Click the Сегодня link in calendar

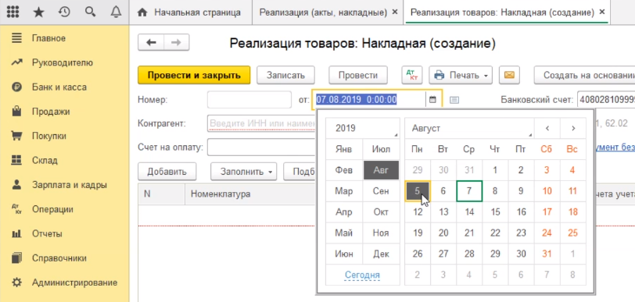tap(362, 275)
